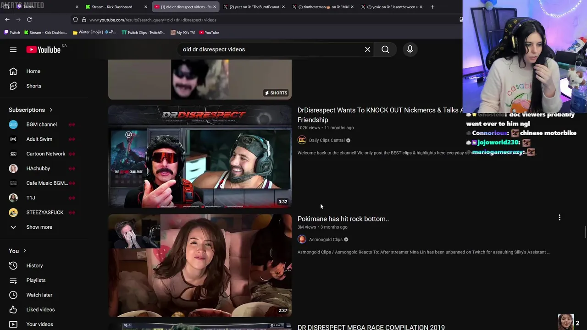Switch to yoxic on X tab
The width and height of the screenshot is (587, 330).
tap(392, 7)
